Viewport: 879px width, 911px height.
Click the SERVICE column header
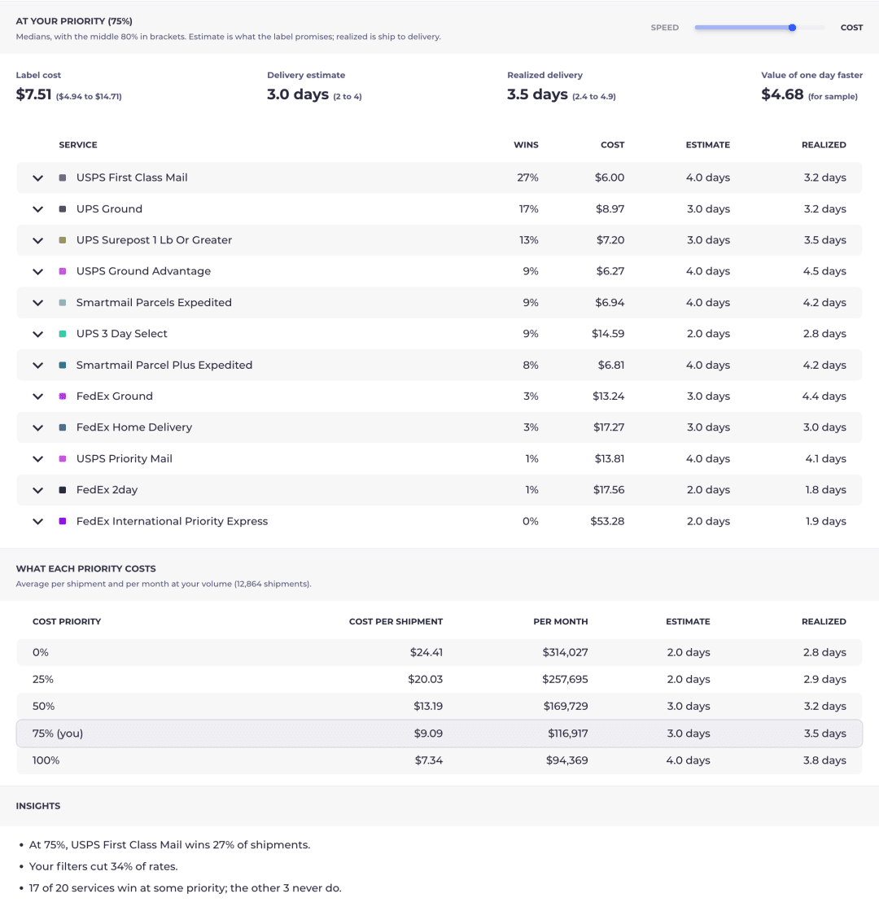78,145
